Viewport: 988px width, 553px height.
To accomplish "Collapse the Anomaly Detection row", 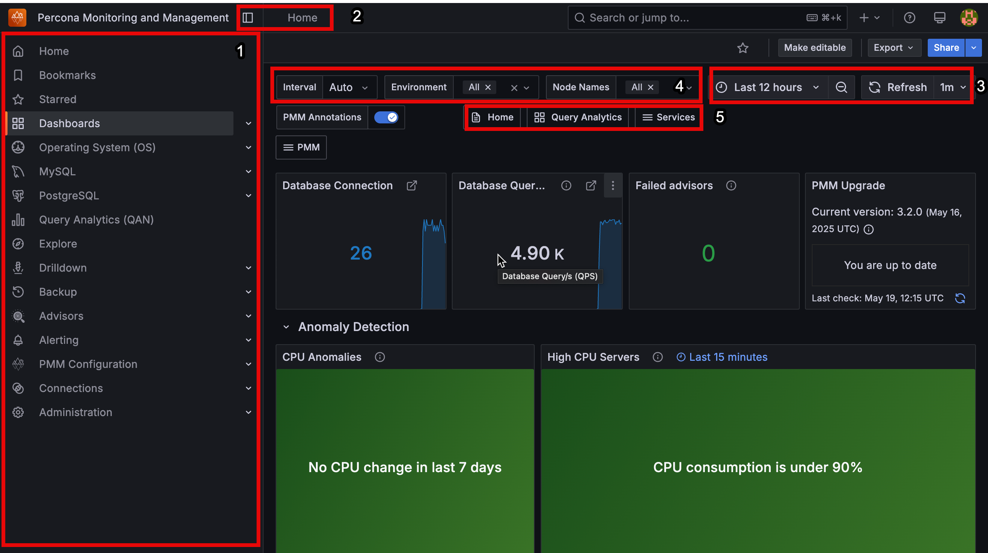I will click(x=286, y=327).
